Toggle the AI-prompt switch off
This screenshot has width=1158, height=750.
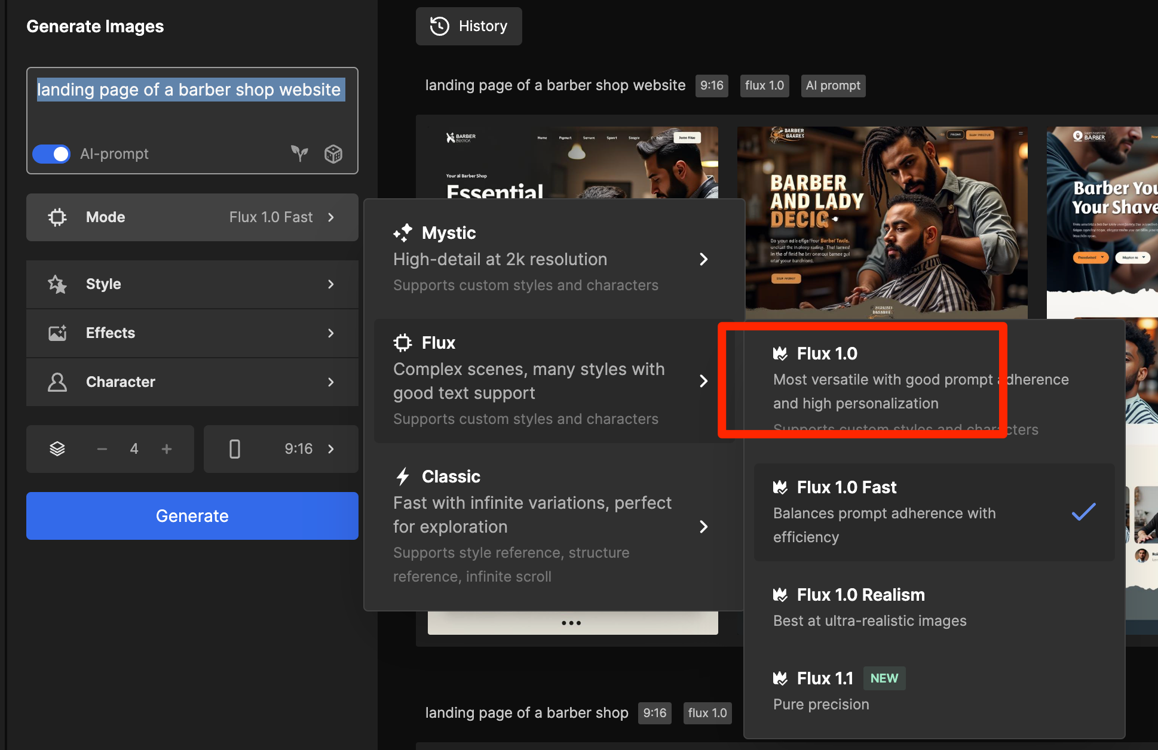point(51,154)
